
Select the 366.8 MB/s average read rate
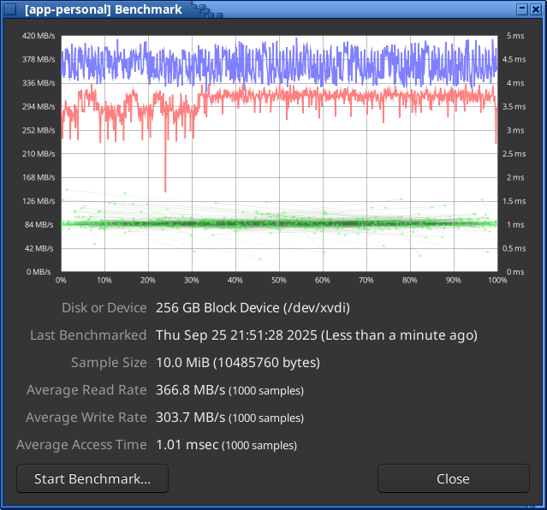click(190, 390)
